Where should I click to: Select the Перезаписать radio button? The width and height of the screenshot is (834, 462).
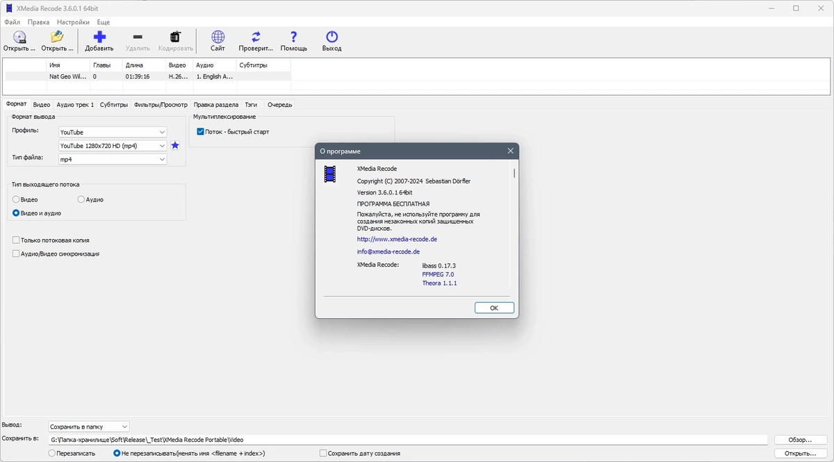coord(52,453)
